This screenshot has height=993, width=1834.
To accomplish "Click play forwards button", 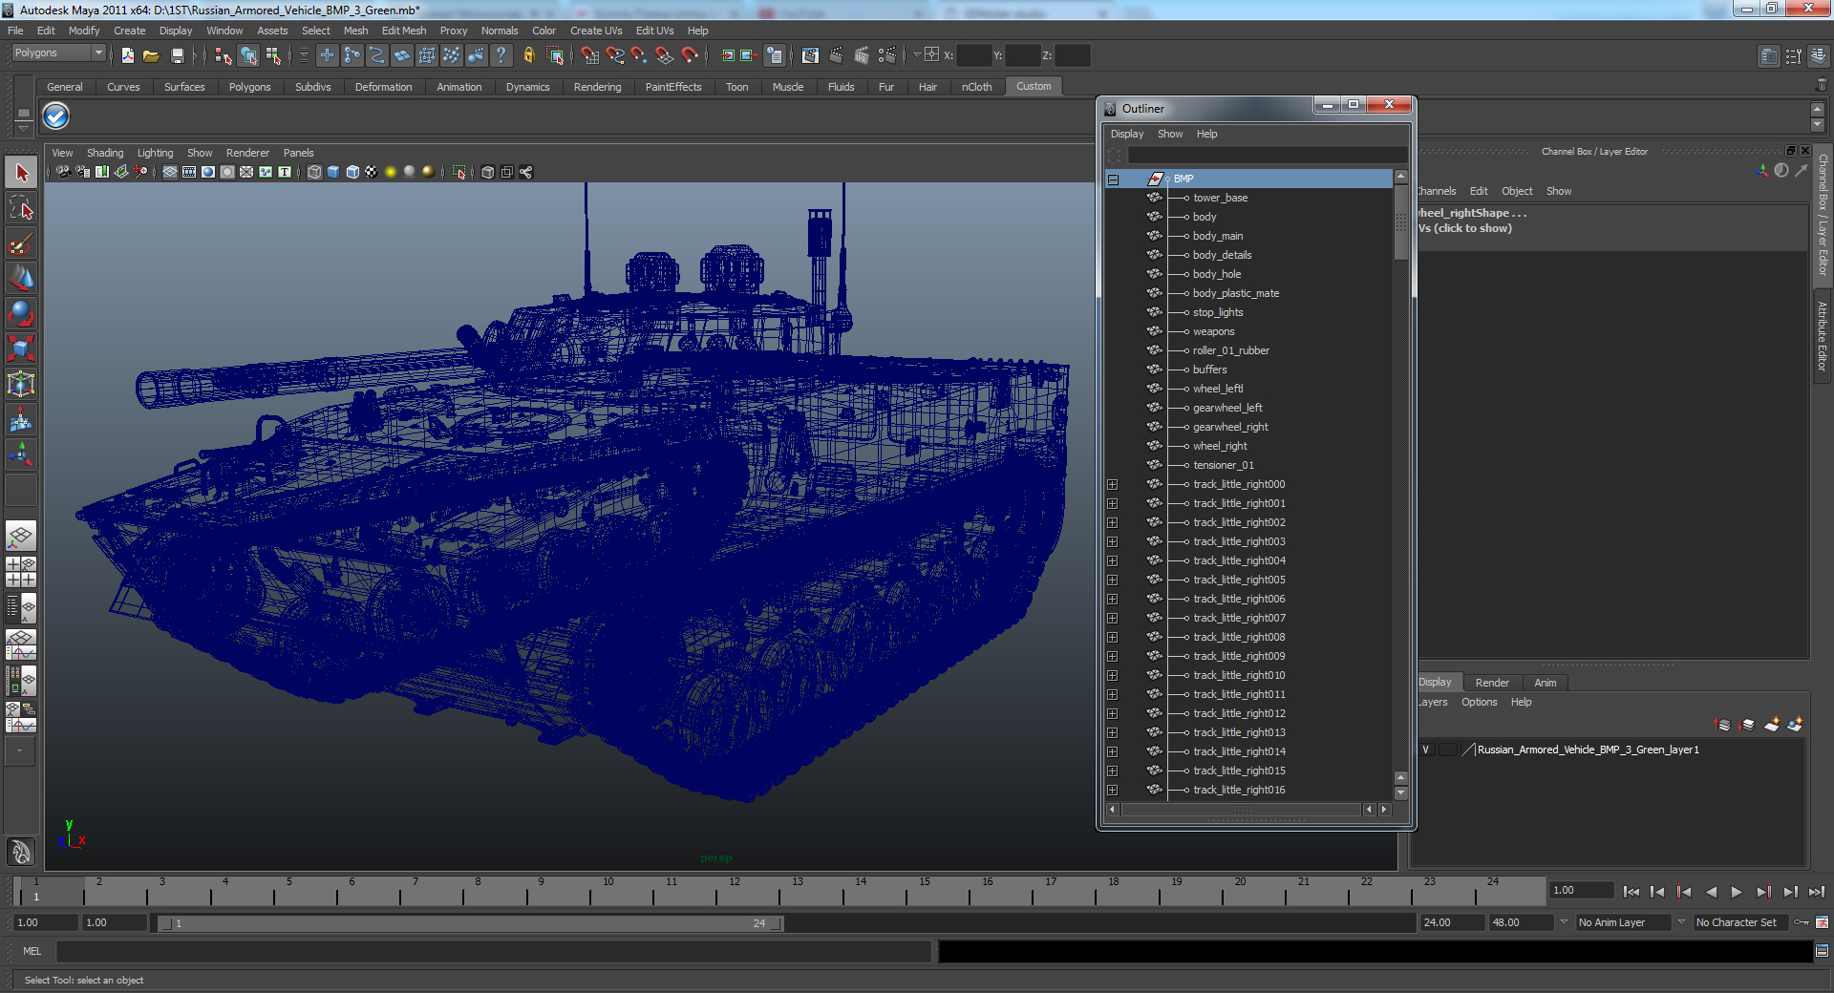I will point(1737,892).
